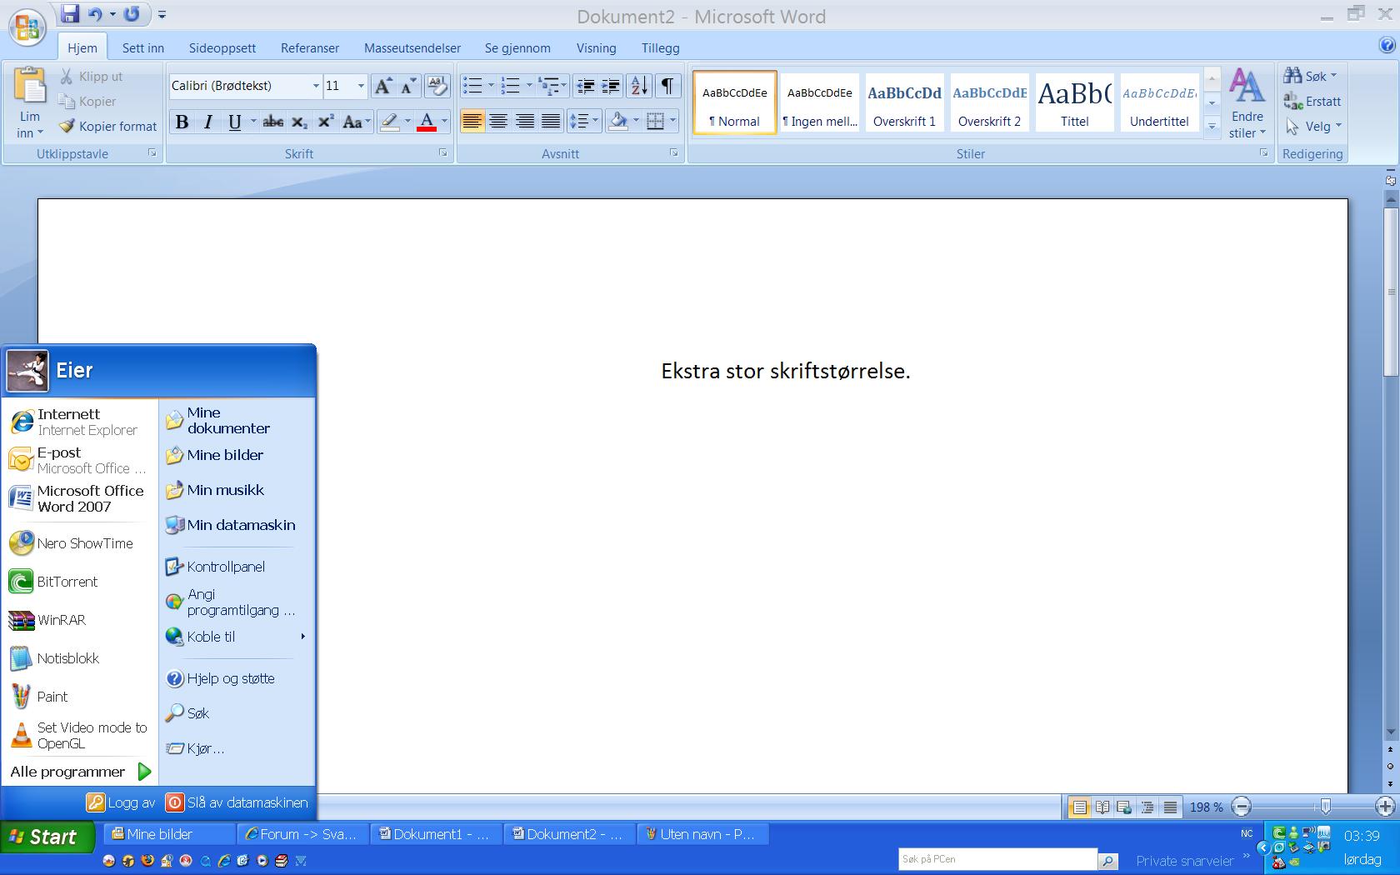Click Søk på PCen search field
The width and height of the screenshot is (1400, 875).
coord(997,859)
